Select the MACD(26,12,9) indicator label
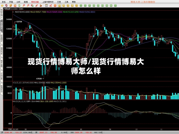The image size is (179, 134). (x=19, y=101)
